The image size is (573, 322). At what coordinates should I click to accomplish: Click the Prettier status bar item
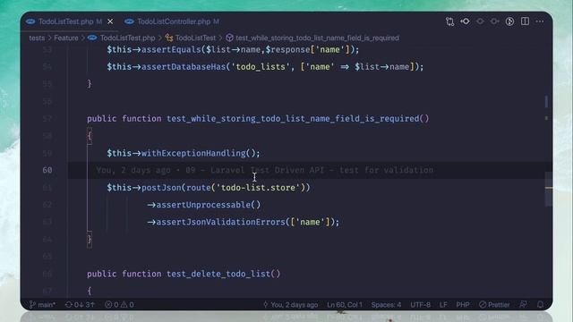pos(494,304)
